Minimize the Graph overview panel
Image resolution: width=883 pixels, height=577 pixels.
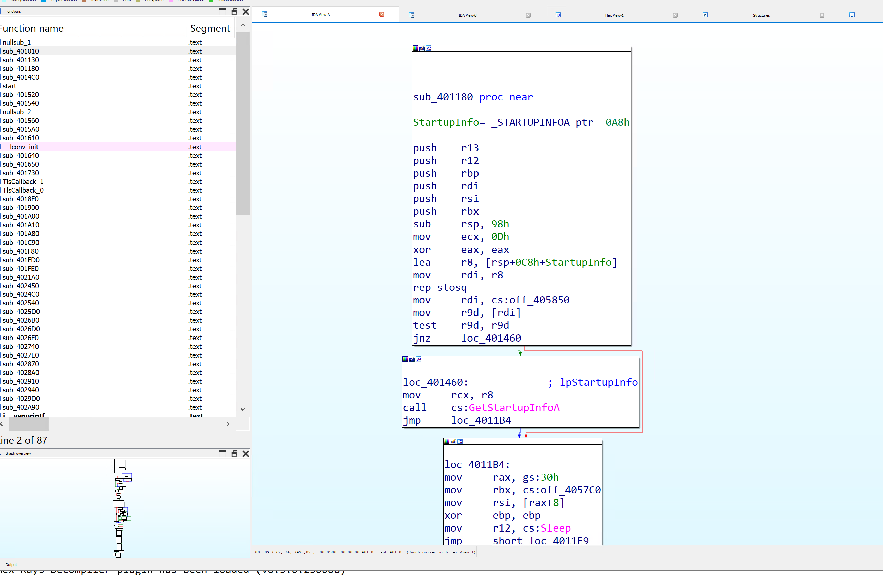coord(222,453)
